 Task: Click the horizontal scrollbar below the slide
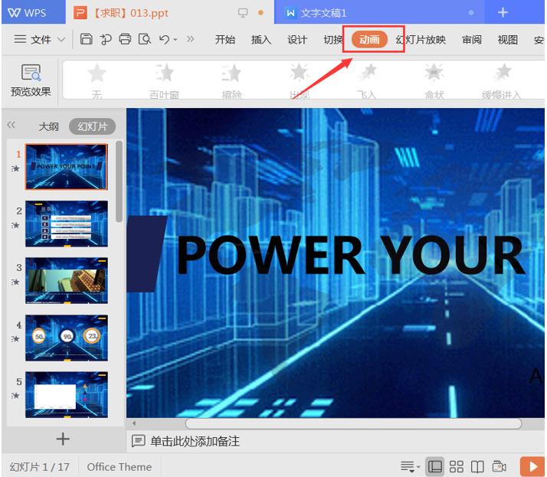pyautogui.click(x=353, y=423)
